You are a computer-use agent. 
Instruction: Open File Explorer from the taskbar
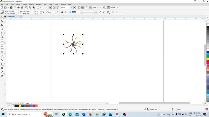point(97,114)
